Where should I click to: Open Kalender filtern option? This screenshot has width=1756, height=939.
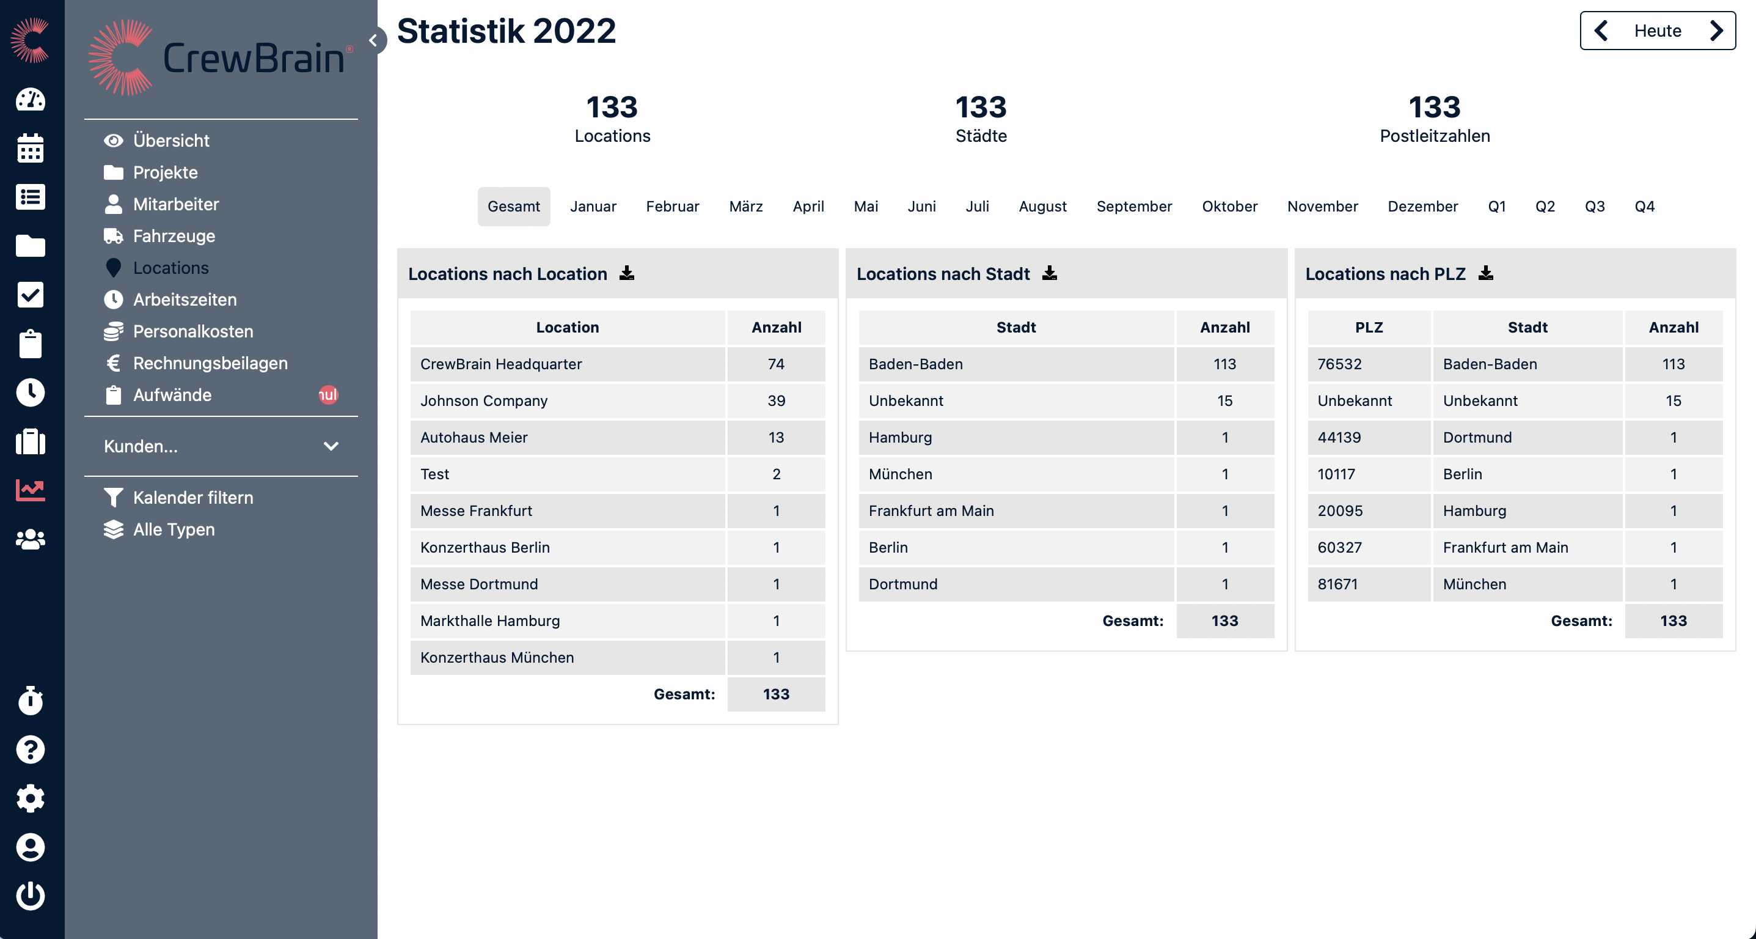coord(192,498)
